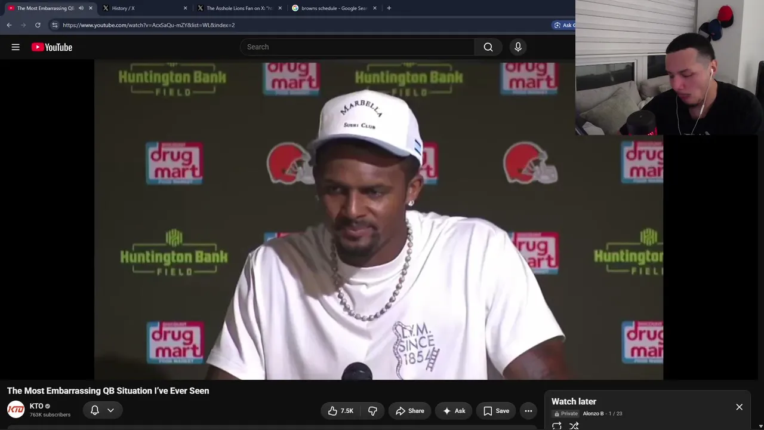
Task: Click the Ask button with sparkle icon
Action: (454, 411)
